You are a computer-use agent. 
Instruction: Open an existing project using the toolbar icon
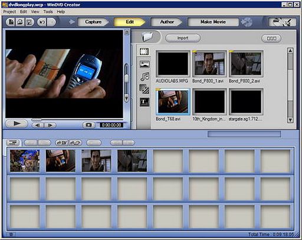(20, 22)
